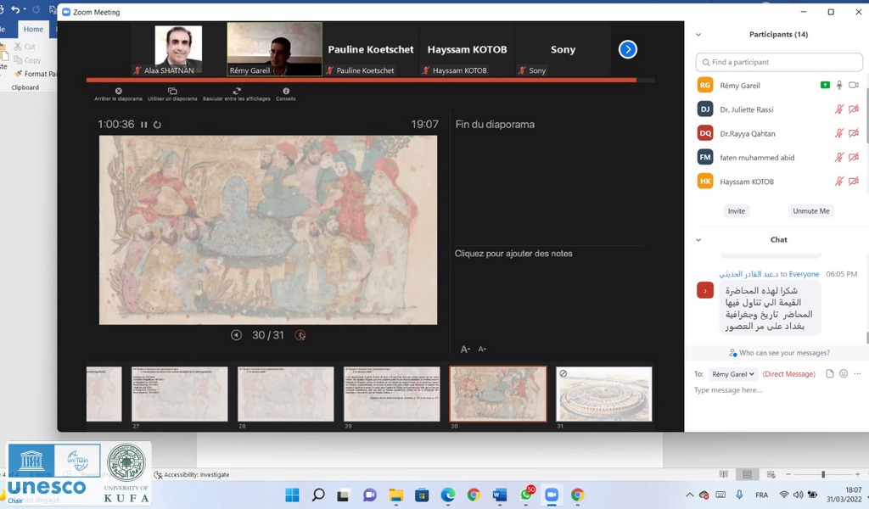Viewport: 869px width, 509px height.
Task: Toggle Dr.Rayya Qahtan's muted microphone icon
Action: (x=839, y=133)
